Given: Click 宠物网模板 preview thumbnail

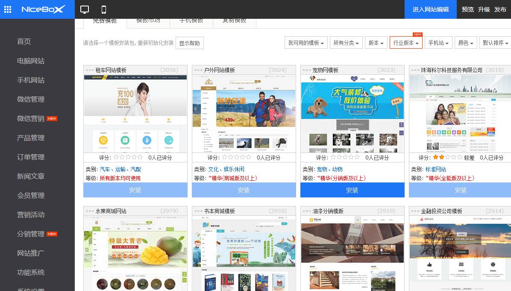Looking at the screenshot, I should click(352, 114).
